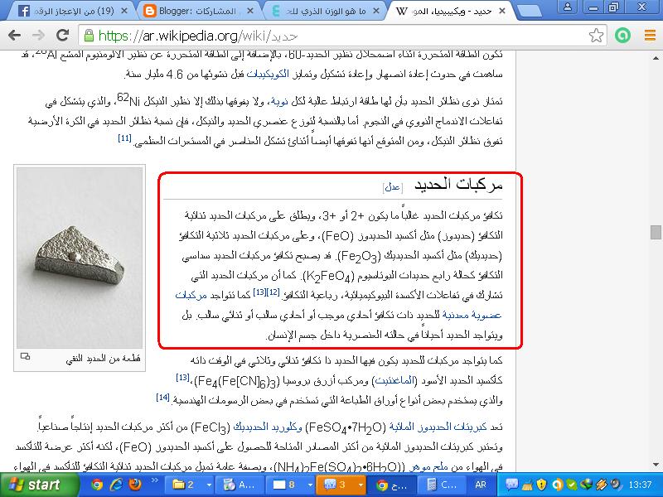Select the Chrome window taskbar button

tap(391, 485)
